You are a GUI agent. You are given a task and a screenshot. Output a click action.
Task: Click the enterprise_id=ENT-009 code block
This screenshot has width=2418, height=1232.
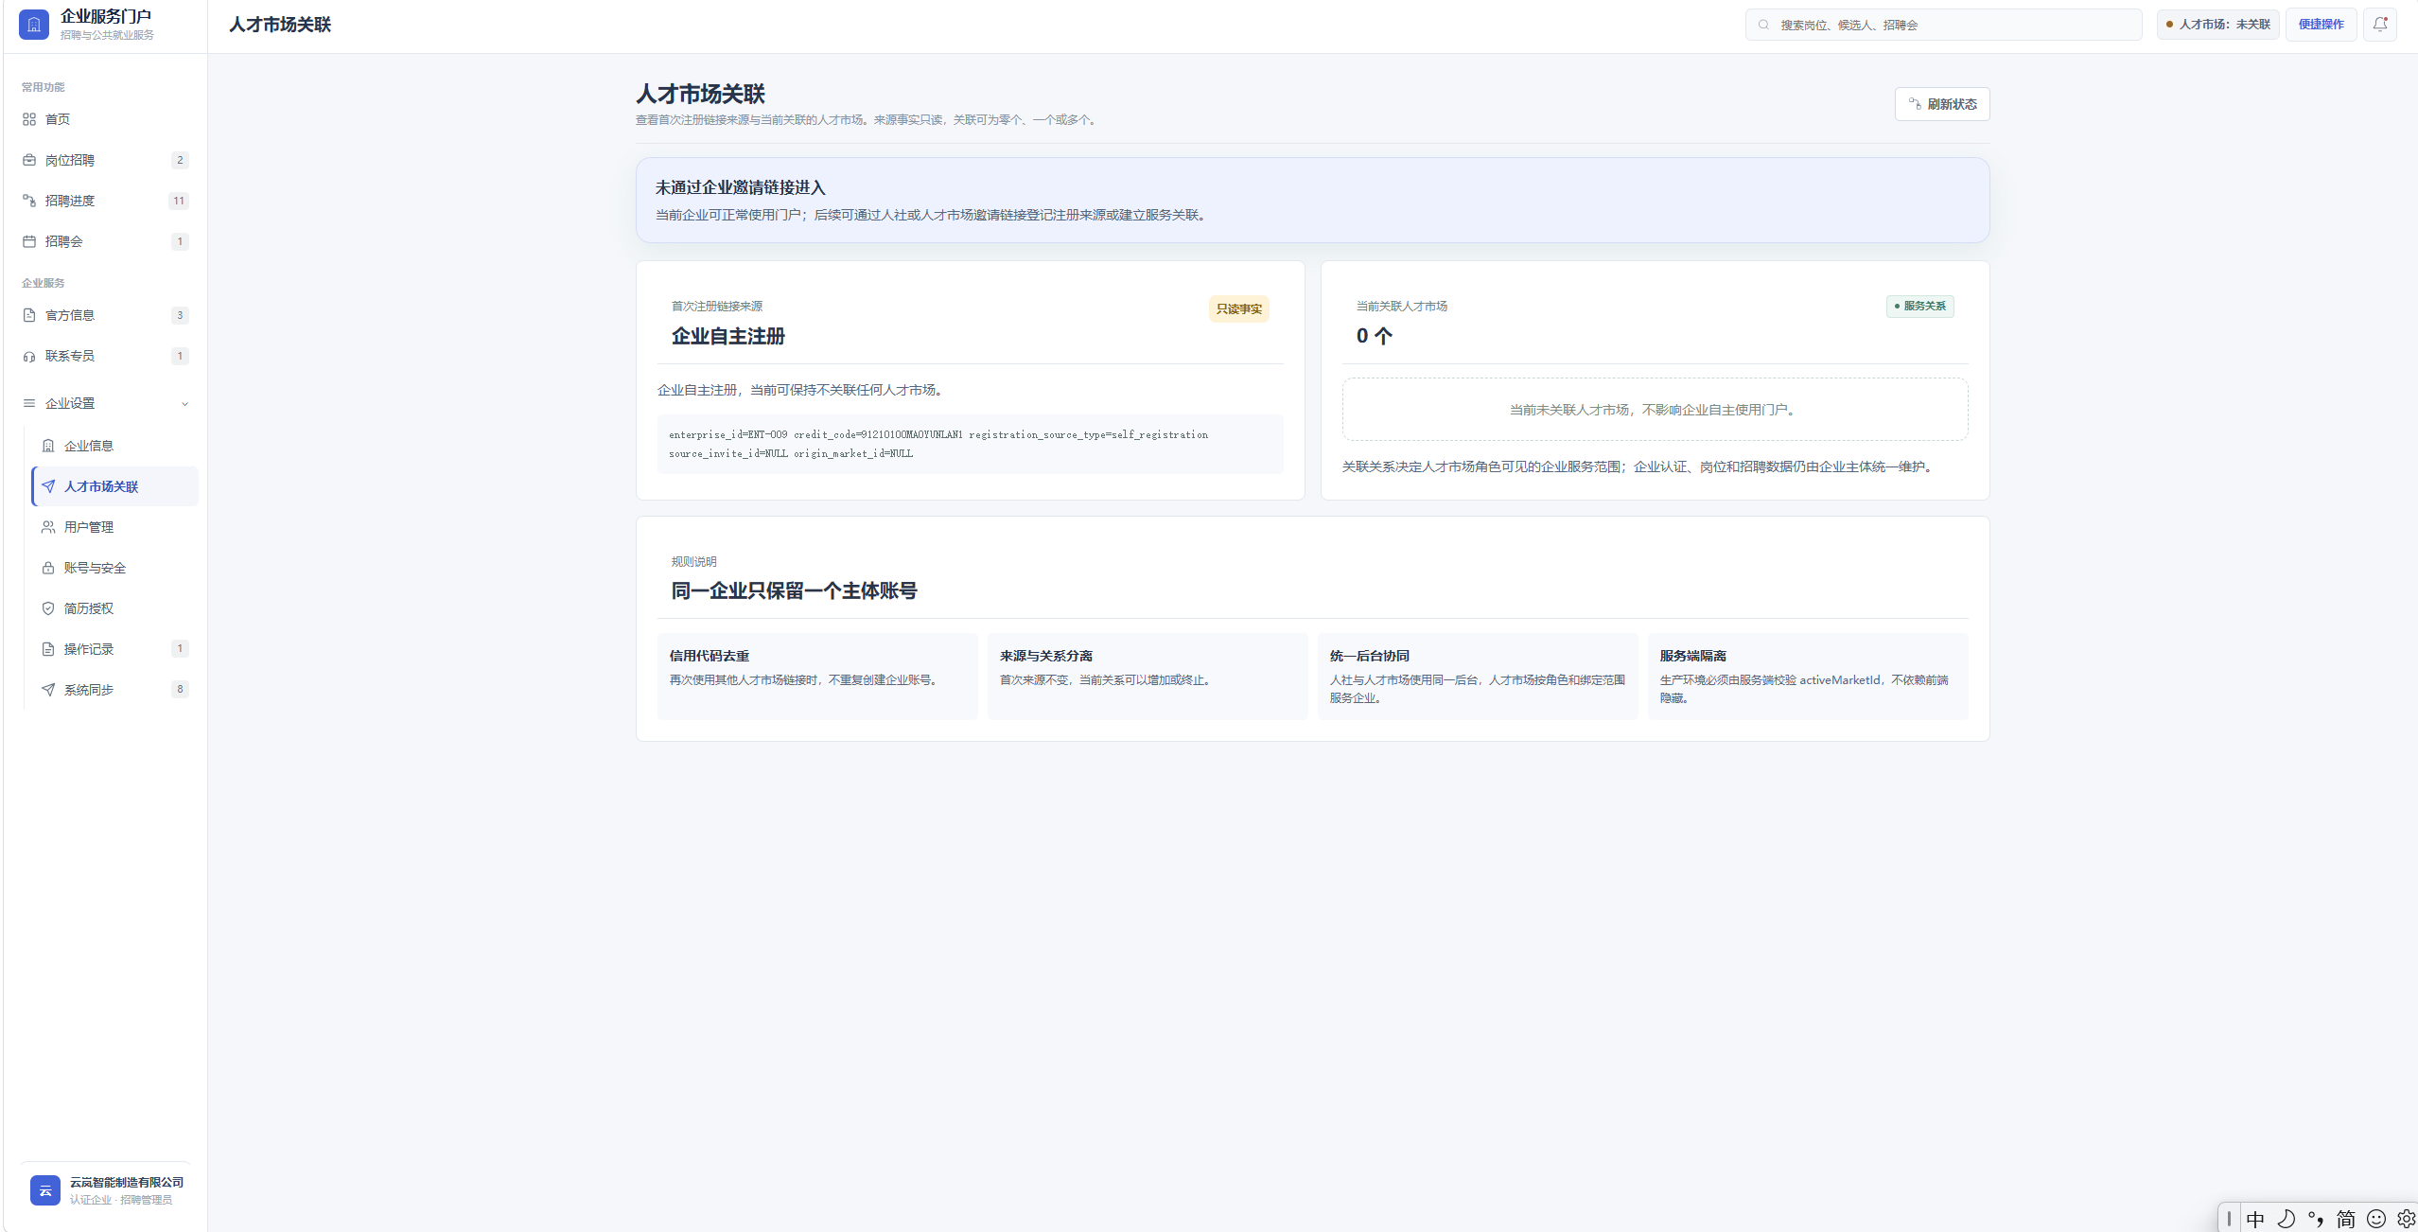click(971, 444)
